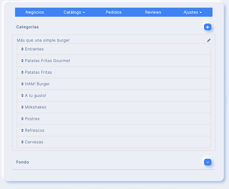229x189 pixels.
Task: Click the 'Más que una simple burger' title
Action: (x=43, y=40)
